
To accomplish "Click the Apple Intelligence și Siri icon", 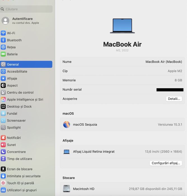I will (3, 99).
